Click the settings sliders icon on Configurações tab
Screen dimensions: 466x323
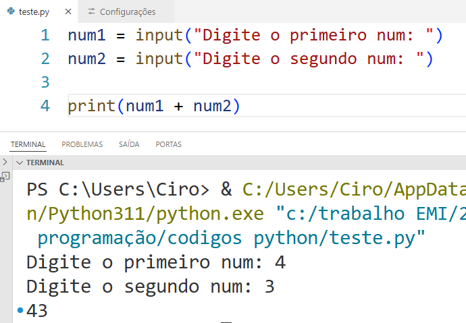pyautogui.click(x=91, y=11)
